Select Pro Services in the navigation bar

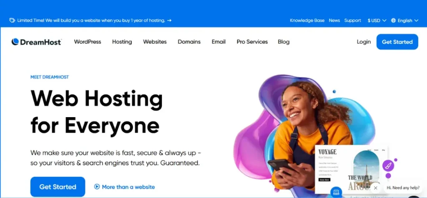click(252, 42)
